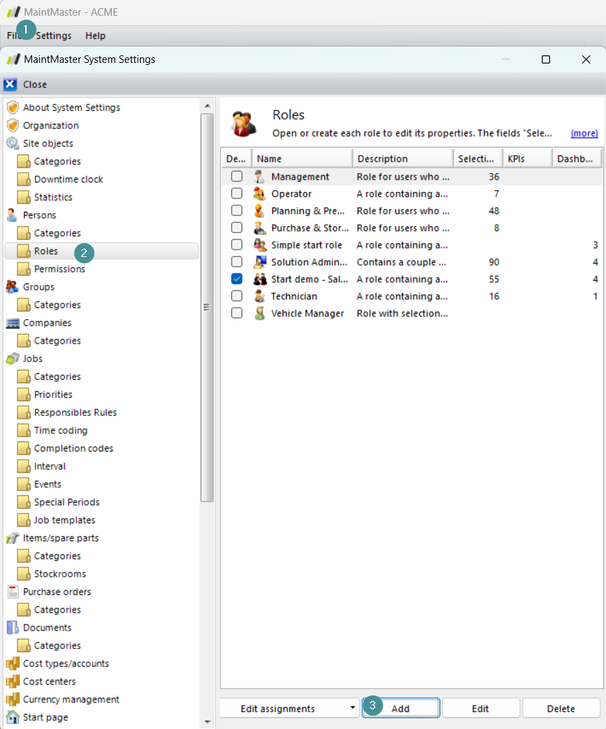Click the Documents binder icon
The width and height of the screenshot is (606, 729).
click(x=12, y=627)
